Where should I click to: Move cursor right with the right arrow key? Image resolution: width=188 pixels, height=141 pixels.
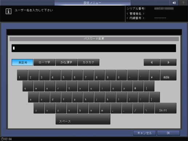[168, 63]
